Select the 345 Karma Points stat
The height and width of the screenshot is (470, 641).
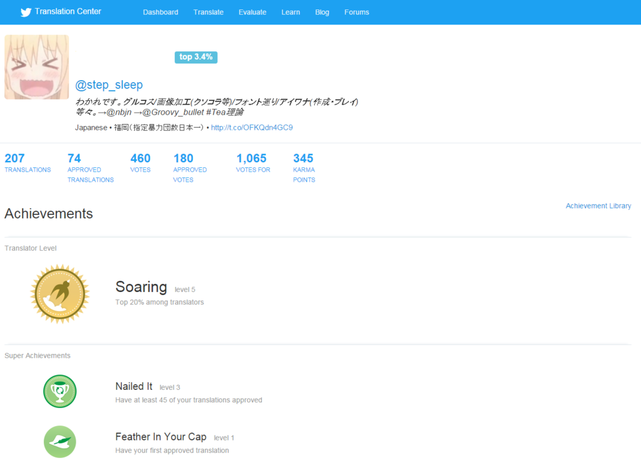click(304, 168)
